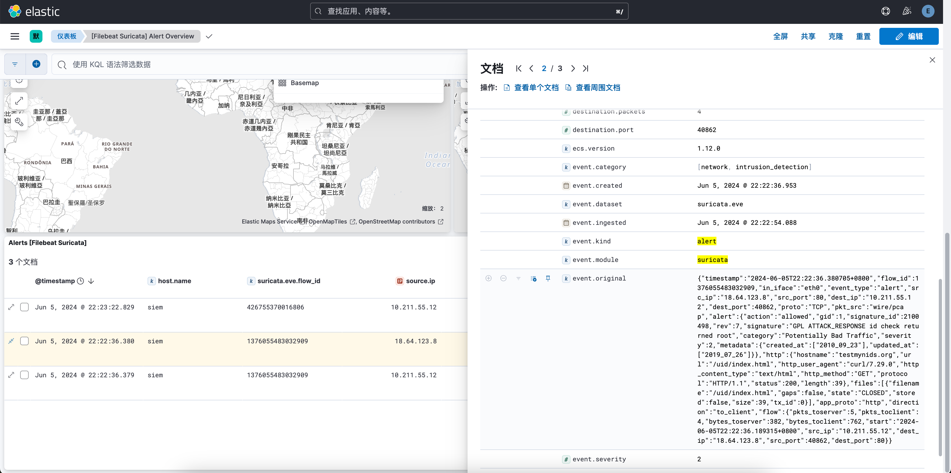
Task: Click Basemap layer entry in map legend
Action: pyautogui.click(x=305, y=83)
